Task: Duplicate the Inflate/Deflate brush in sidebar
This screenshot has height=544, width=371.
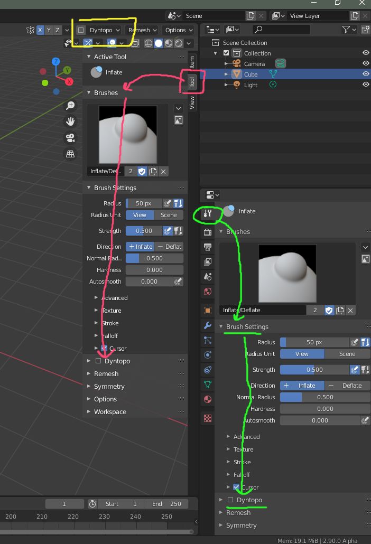Action: pyautogui.click(x=153, y=172)
